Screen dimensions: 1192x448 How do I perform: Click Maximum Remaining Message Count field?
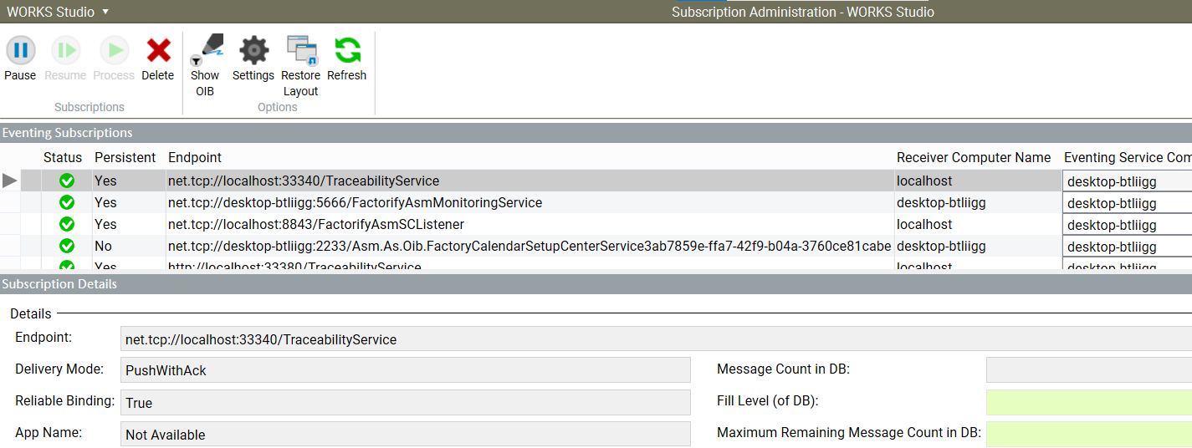click(x=1089, y=434)
